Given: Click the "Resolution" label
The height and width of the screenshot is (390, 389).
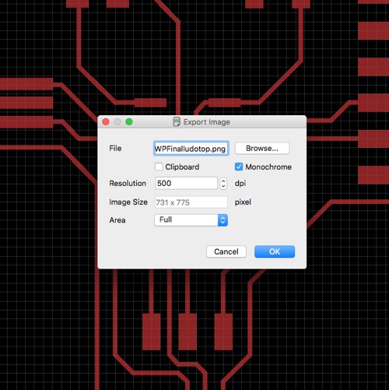Looking at the screenshot, I should tap(128, 183).
